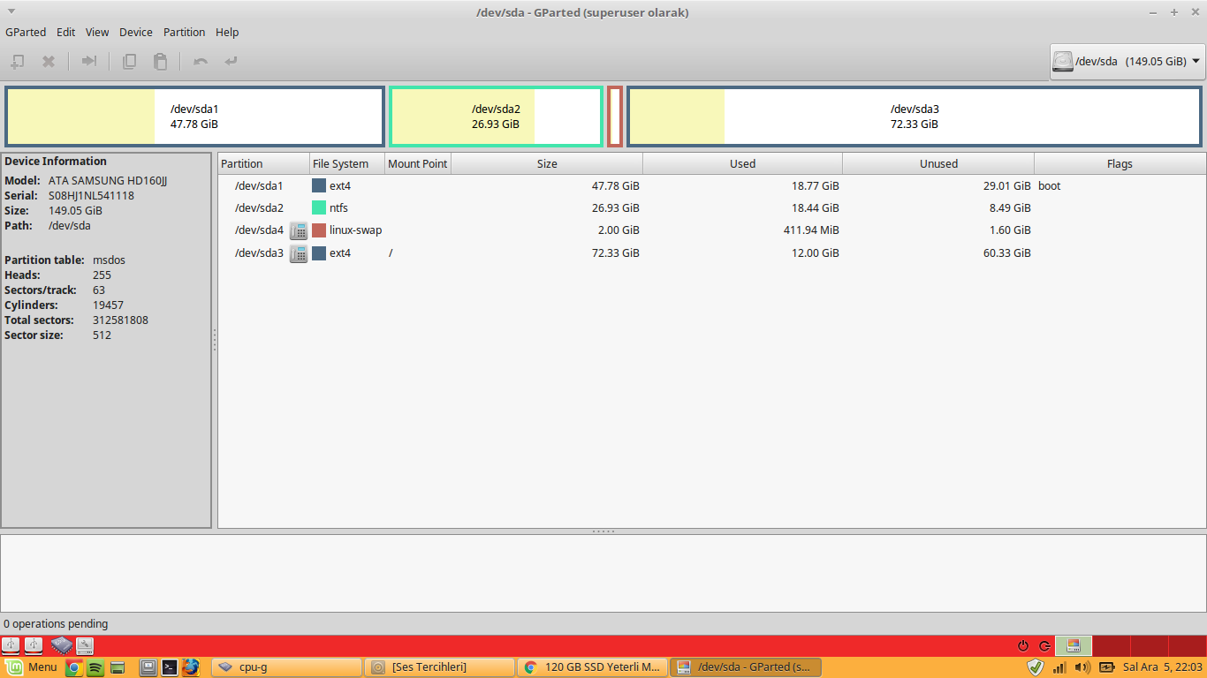This screenshot has width=1207, height=678.
Task: Click the Copy partition toolbar icon
Action: click(129, 62)
